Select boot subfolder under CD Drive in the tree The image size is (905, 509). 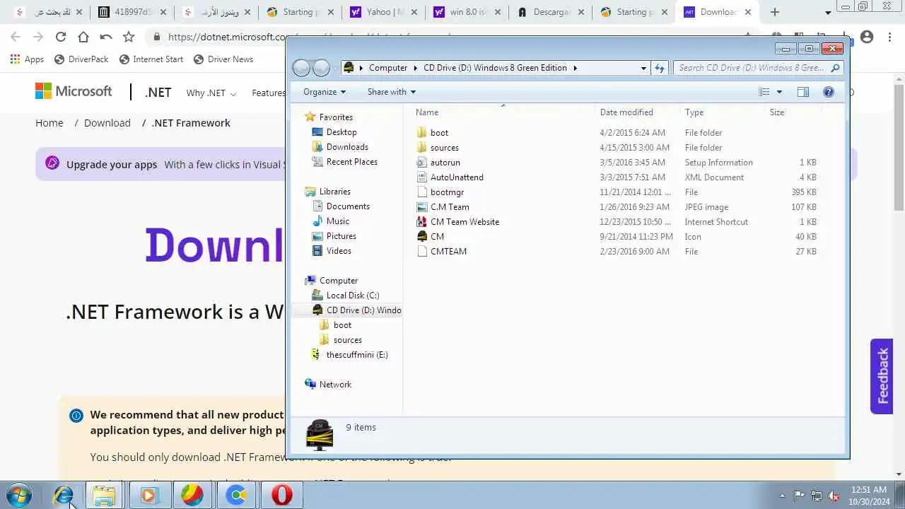pos(342,325)
